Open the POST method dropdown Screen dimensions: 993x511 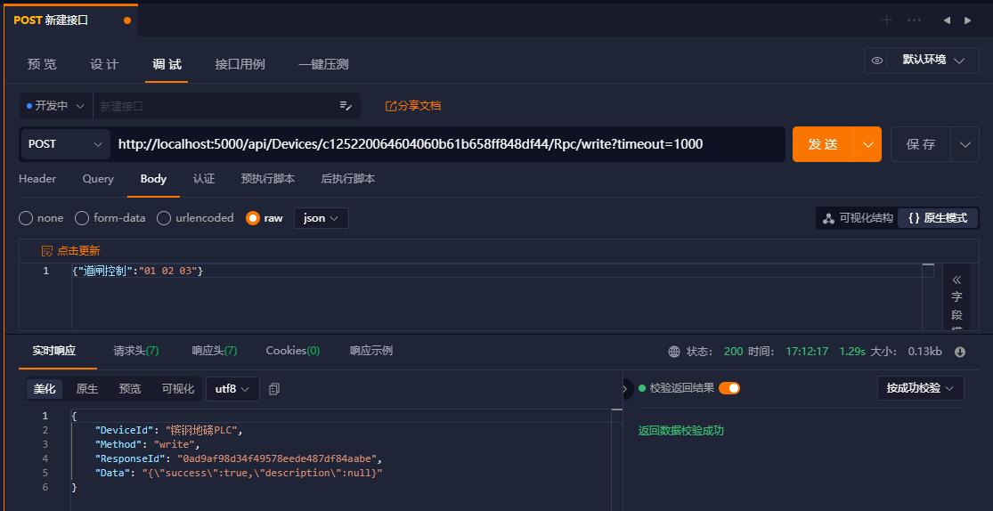66,143
